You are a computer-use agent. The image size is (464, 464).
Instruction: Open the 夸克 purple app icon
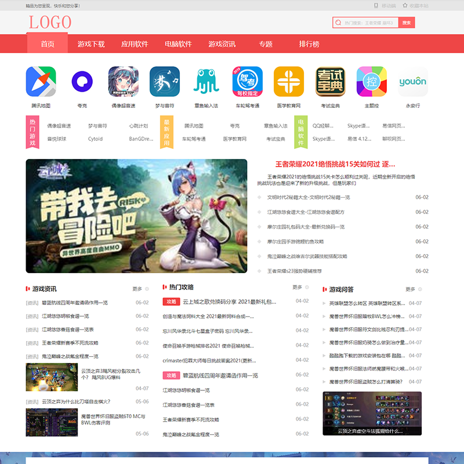click(82, 82)
